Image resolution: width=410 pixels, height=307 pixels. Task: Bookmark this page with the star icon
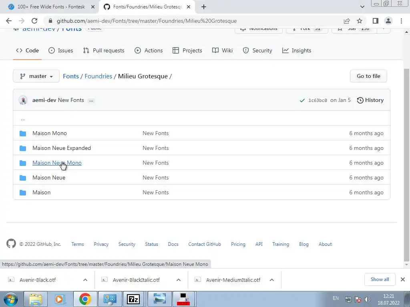[360, 21]
